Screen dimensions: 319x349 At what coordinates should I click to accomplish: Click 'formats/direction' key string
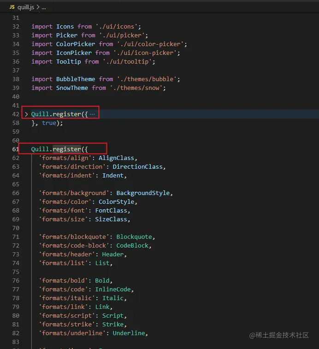(72, 167)
